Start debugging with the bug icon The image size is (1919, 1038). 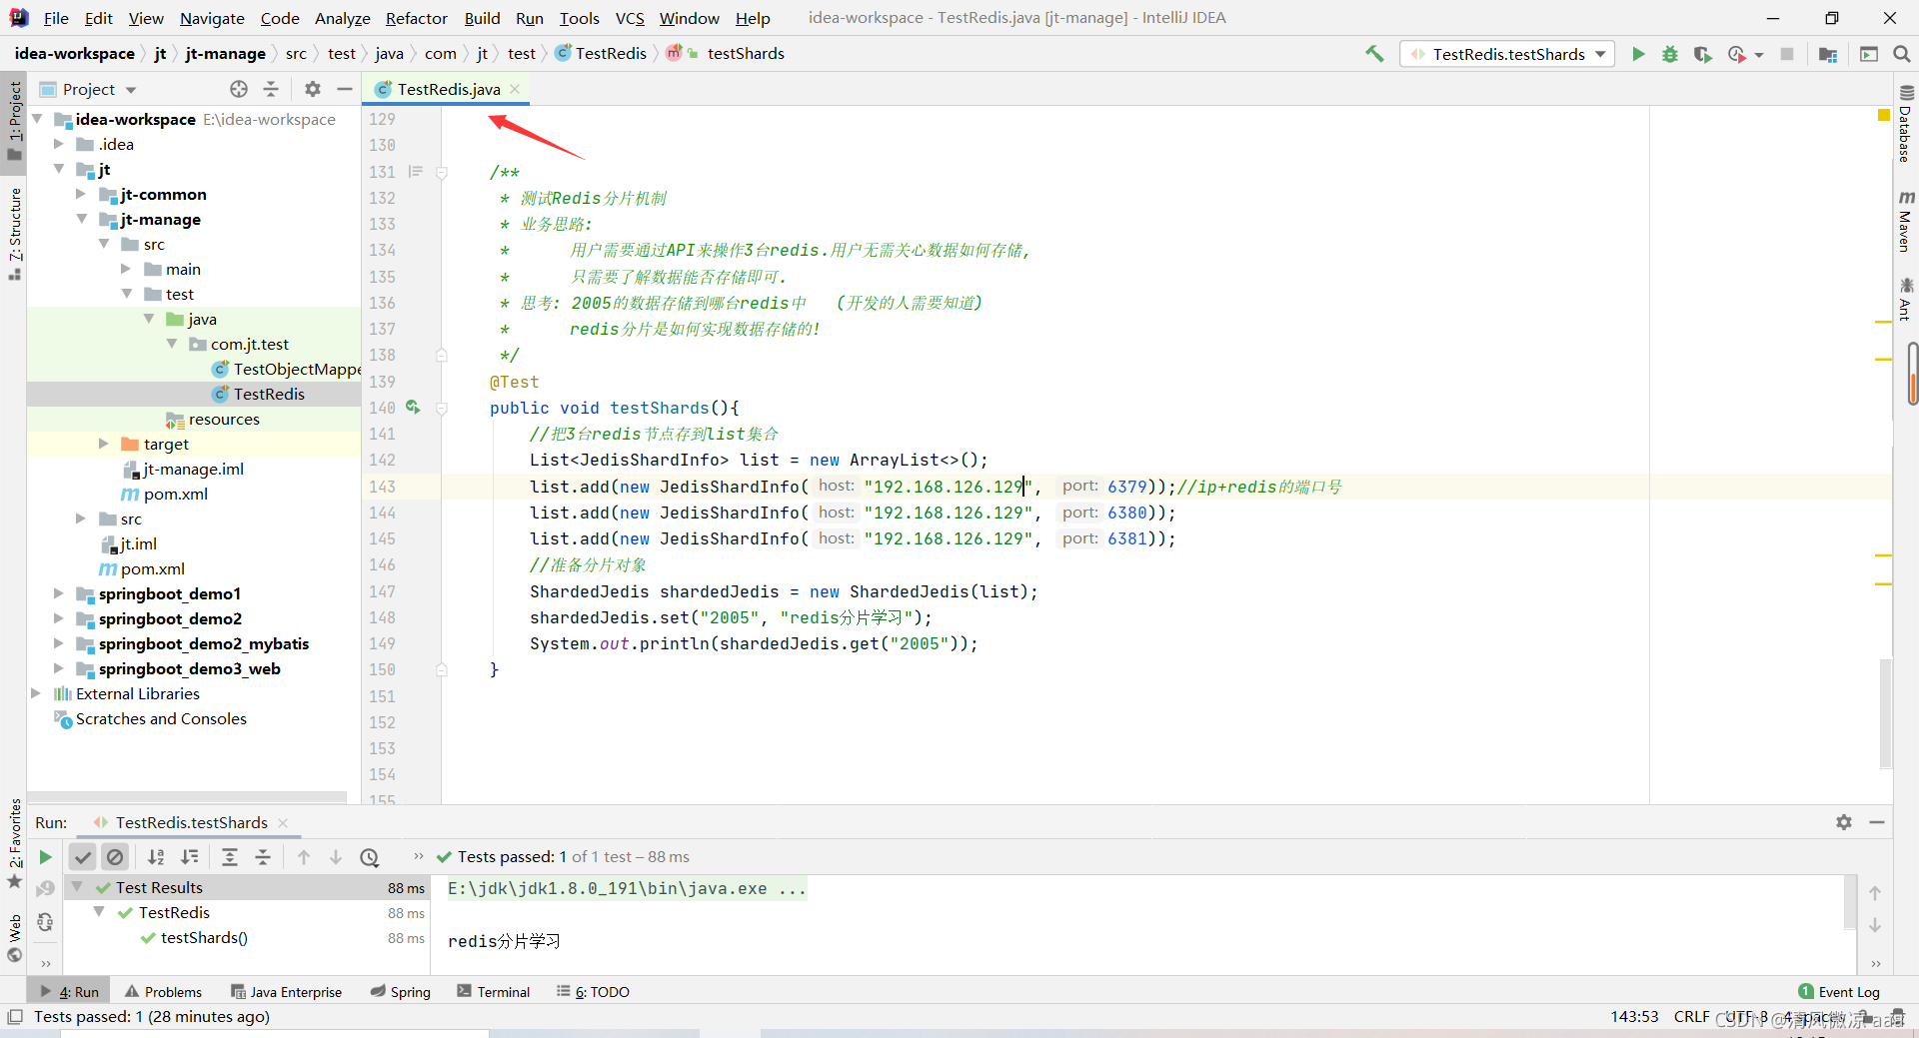point(1670,54)
